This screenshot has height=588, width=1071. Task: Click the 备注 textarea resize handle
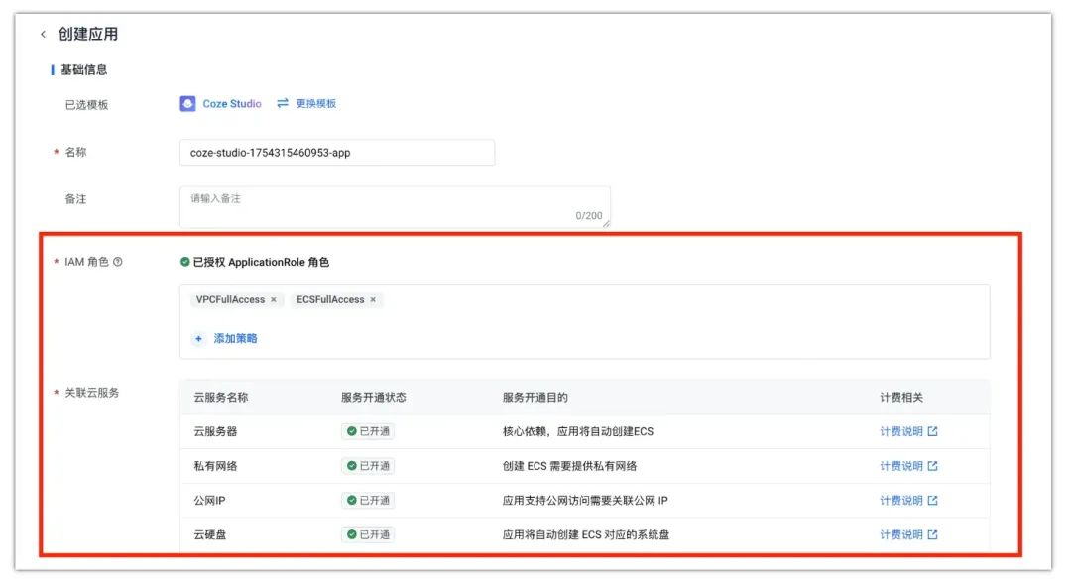[606, 223]
